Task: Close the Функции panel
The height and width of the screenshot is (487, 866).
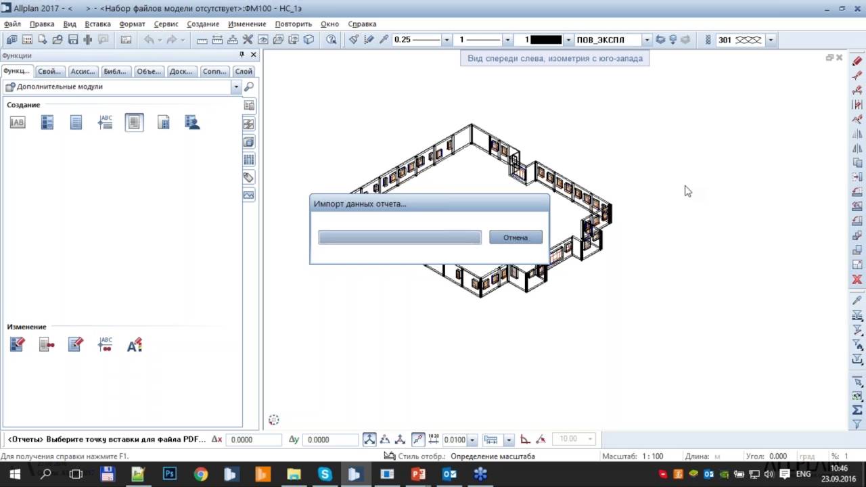Action: pos(254,55)
